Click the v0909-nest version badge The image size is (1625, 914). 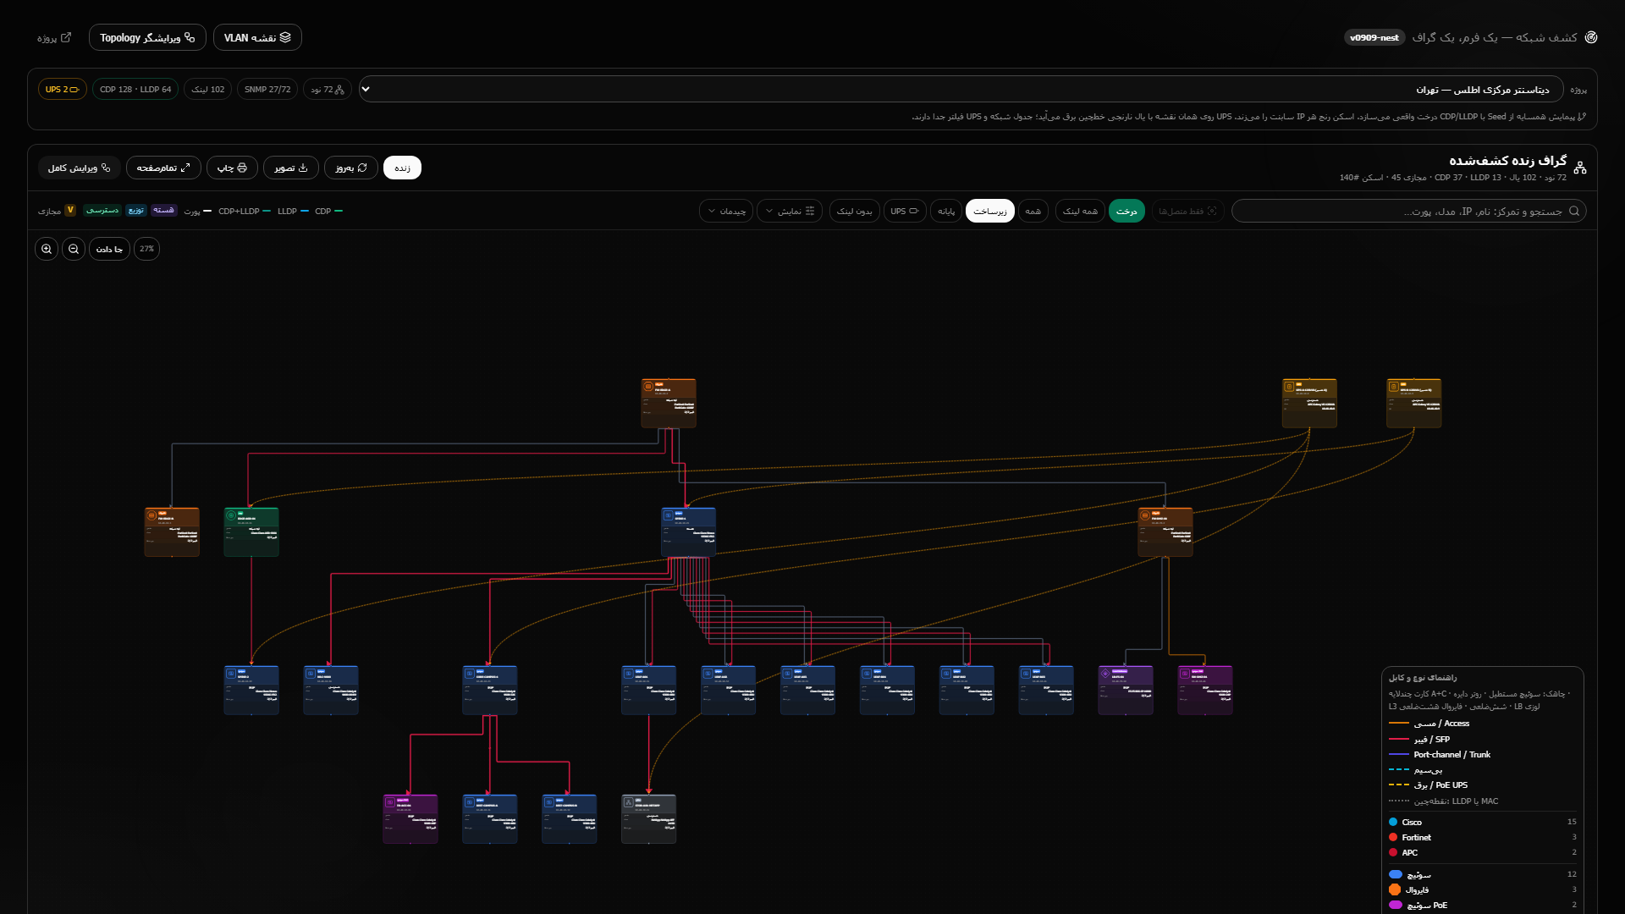[1374, 37]
